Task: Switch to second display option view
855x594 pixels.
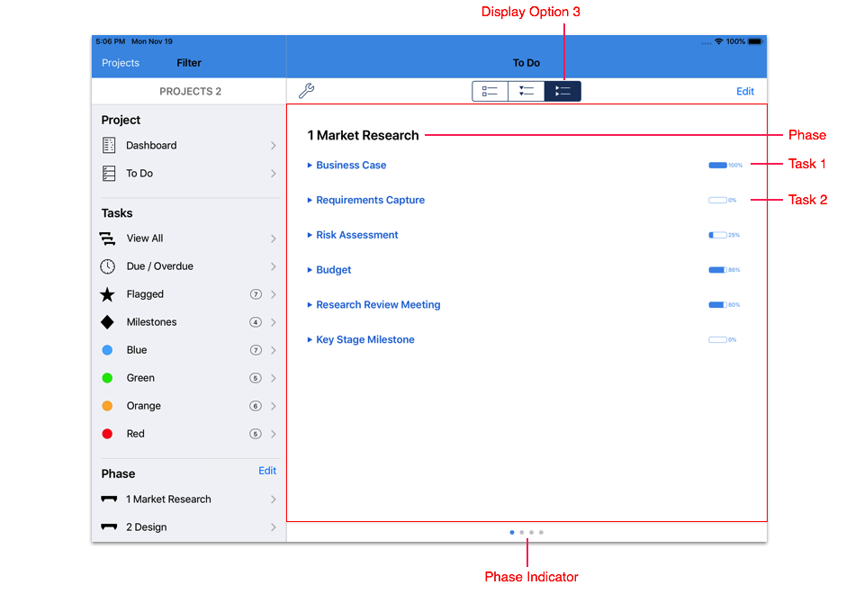Action: point(526,91)
